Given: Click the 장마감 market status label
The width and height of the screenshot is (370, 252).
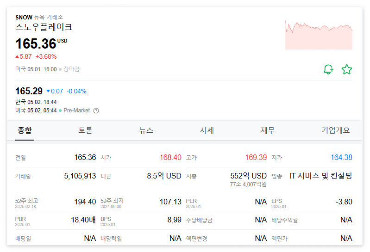Looking at the screenshot, I should tap(71, 69).
